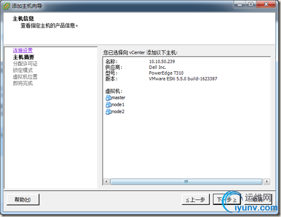Screen dimensions: 281x217
Task: Click the 主机信息 heading
Action: (23, 18)
